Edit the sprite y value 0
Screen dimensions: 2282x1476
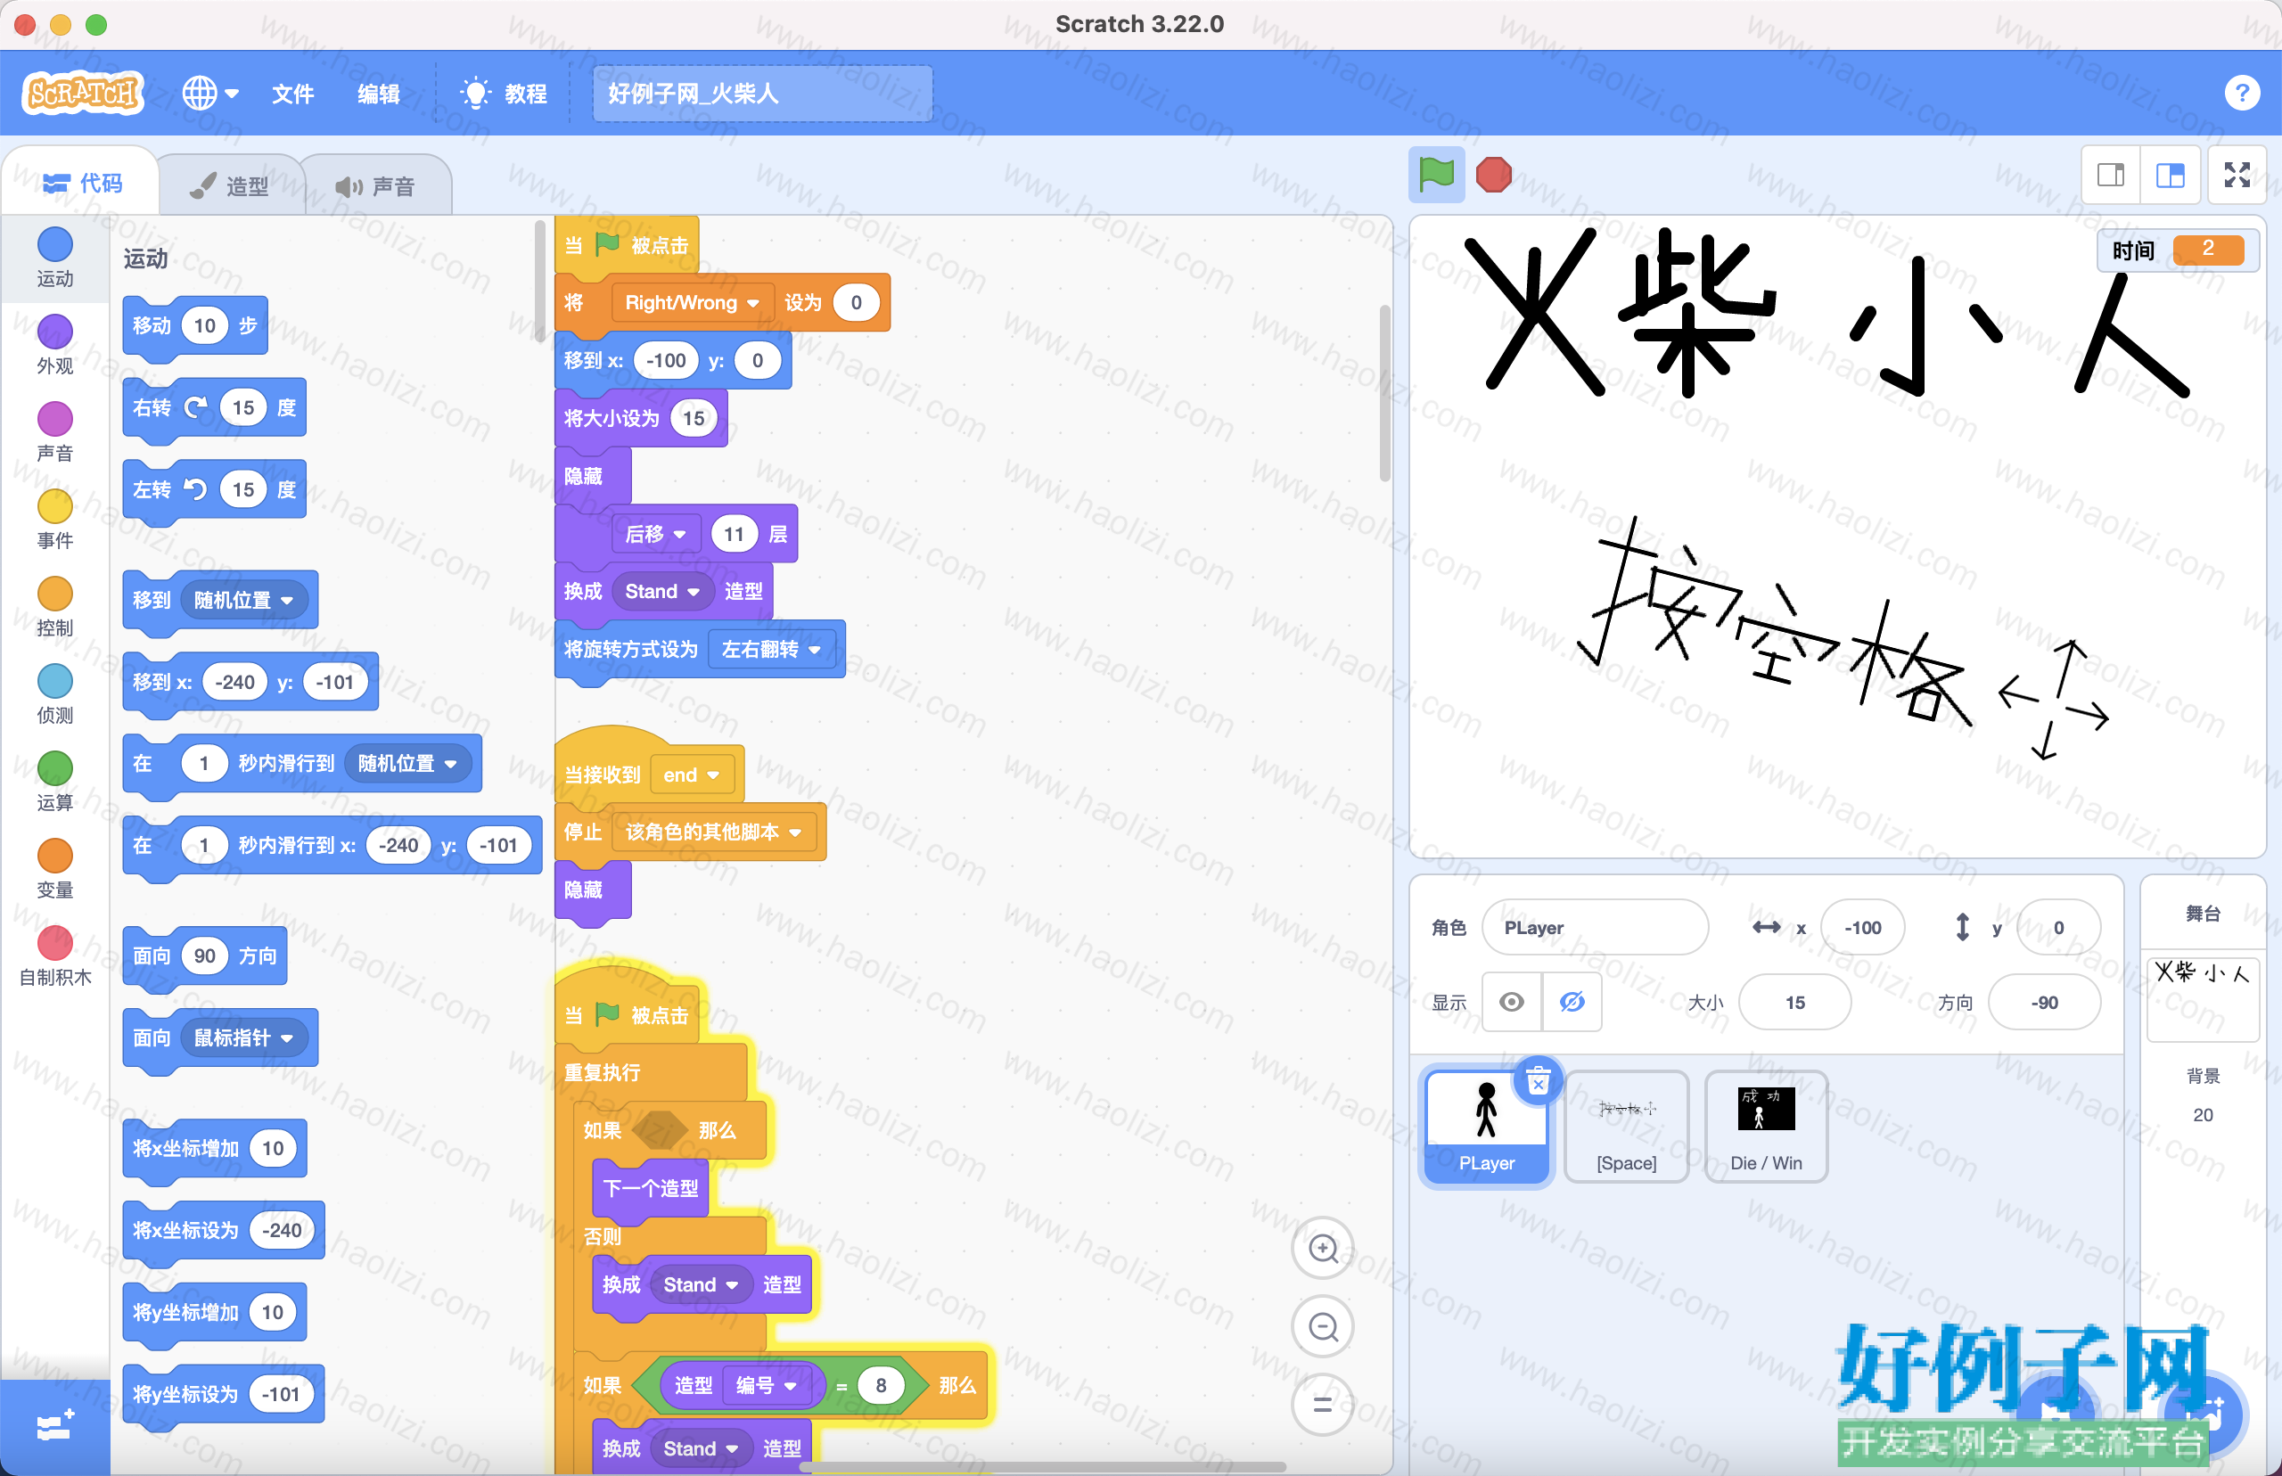(x=2058, y=927)
